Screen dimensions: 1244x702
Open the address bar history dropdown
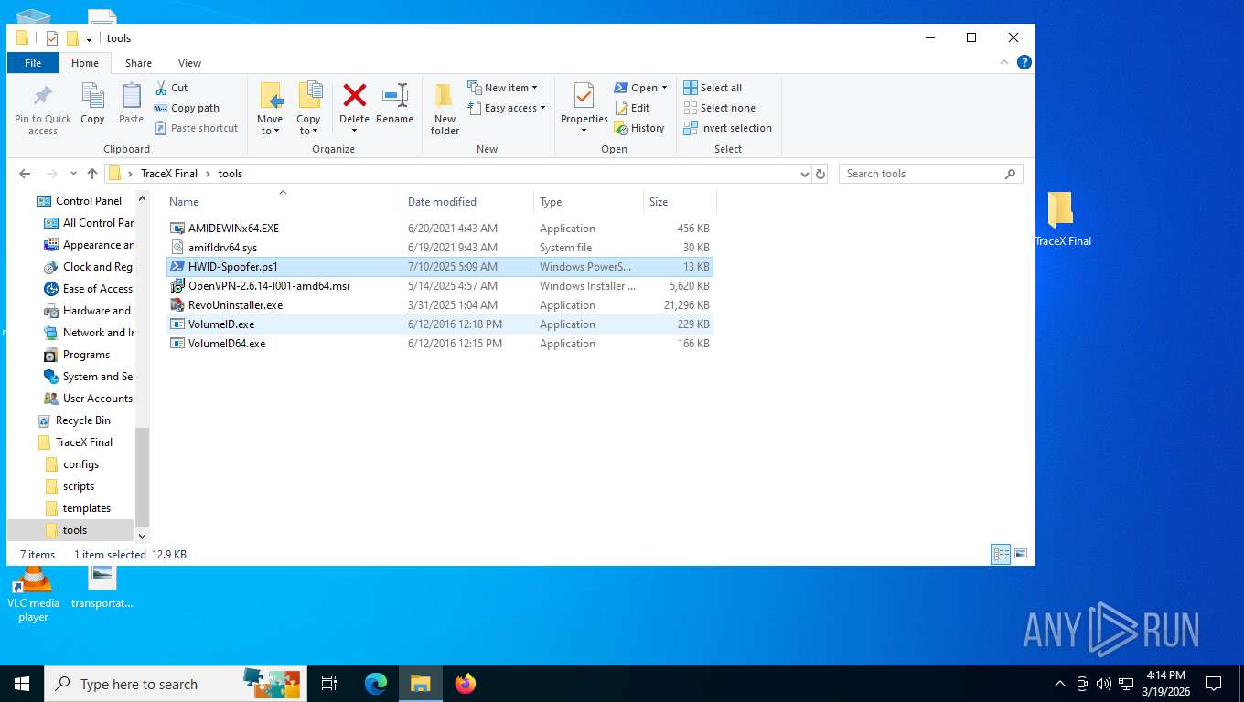point(804,174)
